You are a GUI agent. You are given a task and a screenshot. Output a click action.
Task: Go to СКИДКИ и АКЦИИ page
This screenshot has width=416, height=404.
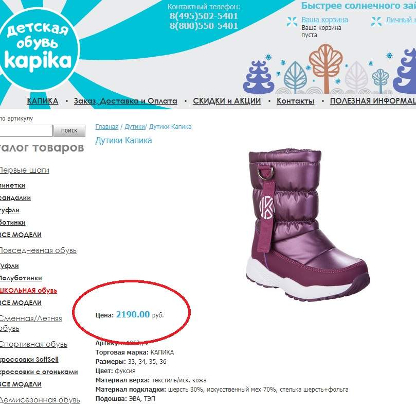227,101
